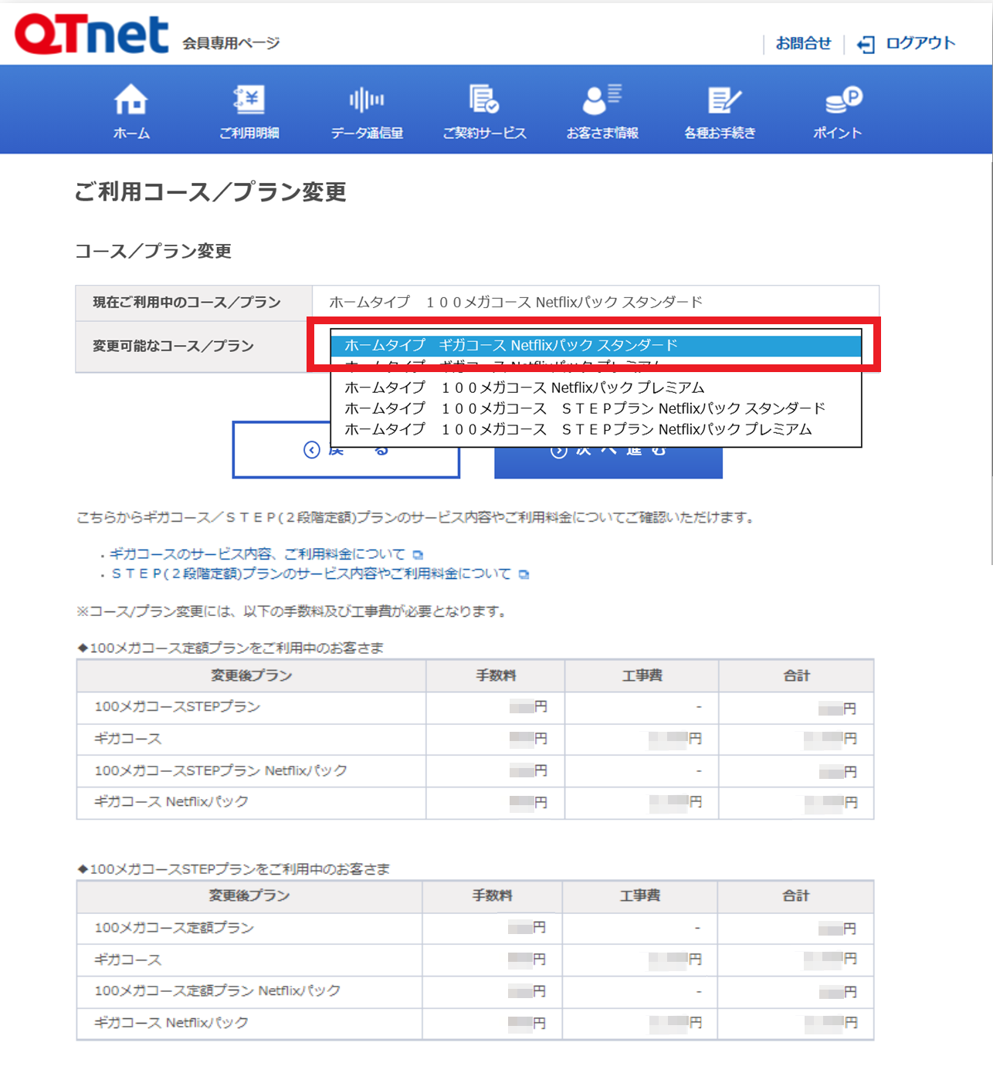993x1073 pixels.
Task: Go to ご契約サービス menu label
Action: 484,133
